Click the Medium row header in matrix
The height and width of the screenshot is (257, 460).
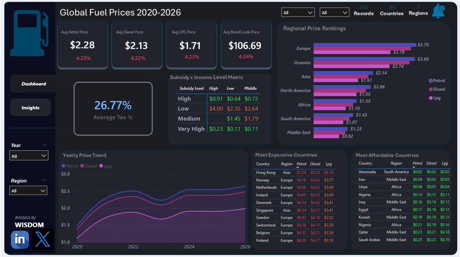point(189,119)
